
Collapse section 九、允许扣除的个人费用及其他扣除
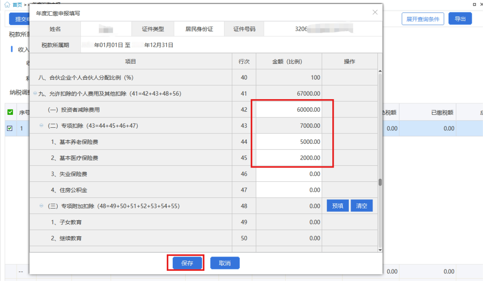coord(35,94)
